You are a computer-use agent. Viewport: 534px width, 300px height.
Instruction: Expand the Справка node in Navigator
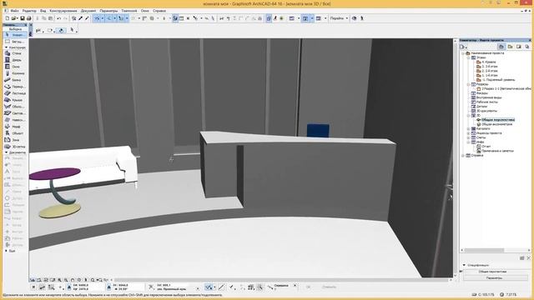tap(463, 156)
